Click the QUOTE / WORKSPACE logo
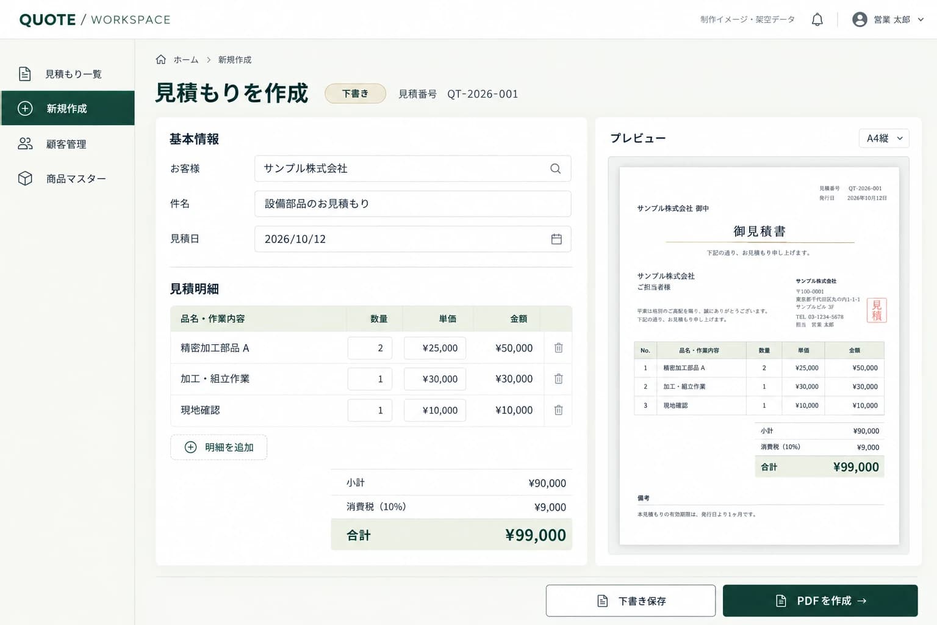 (x=95, y=20)
